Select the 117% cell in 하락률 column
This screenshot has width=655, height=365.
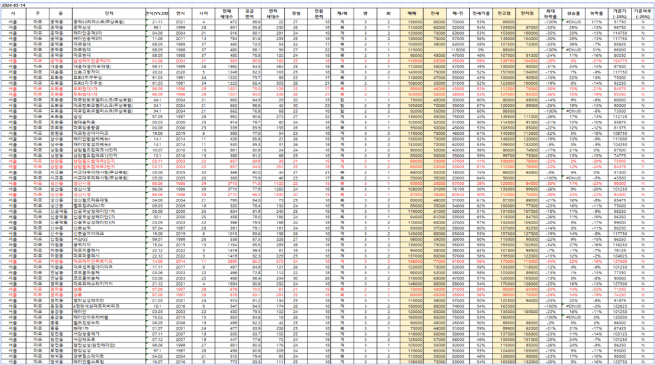click(x=596, y=22)
